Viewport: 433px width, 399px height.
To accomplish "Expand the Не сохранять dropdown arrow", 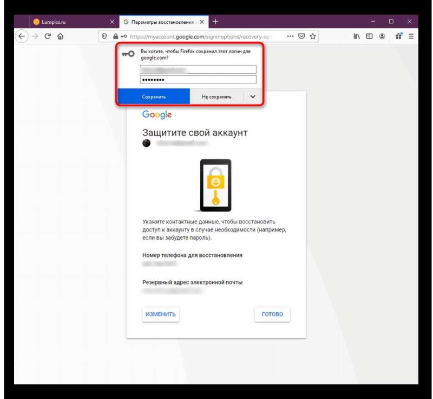I will point(253,96).
